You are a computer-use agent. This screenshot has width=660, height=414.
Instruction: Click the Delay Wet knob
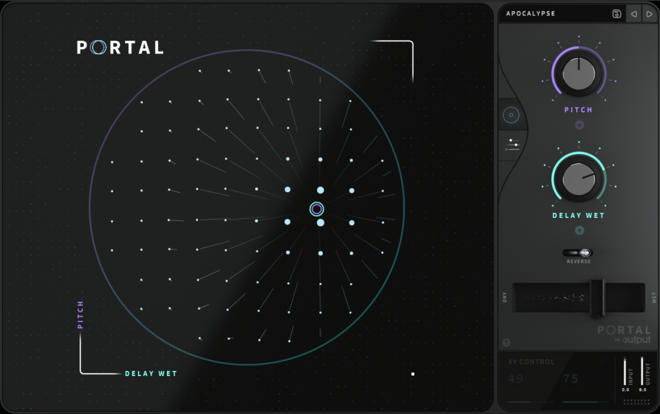point(579,178)
